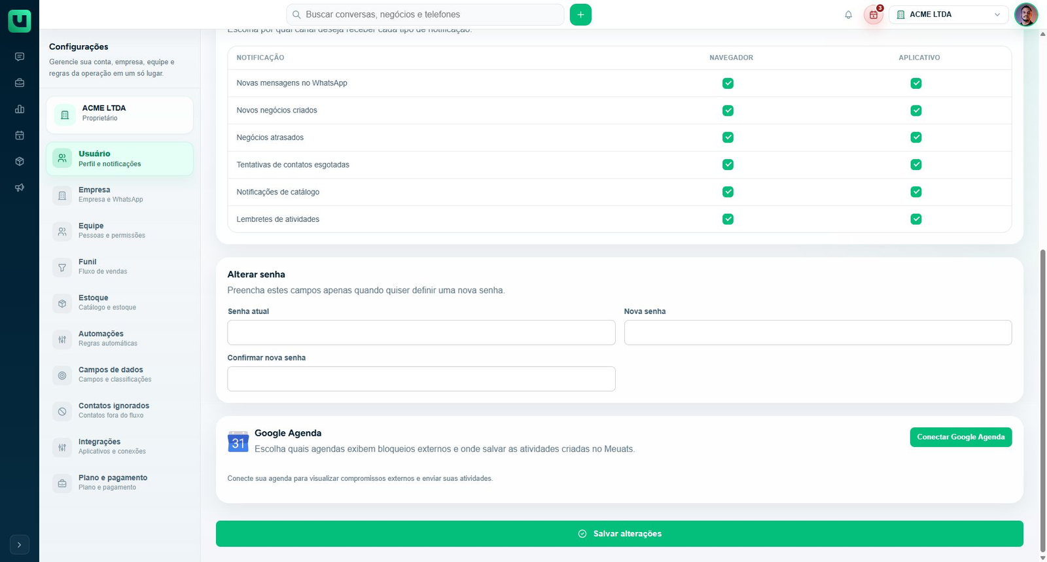Click the green app logo at top left
This screenshot has height=562, width=1047.
click(x=20, y=21)
